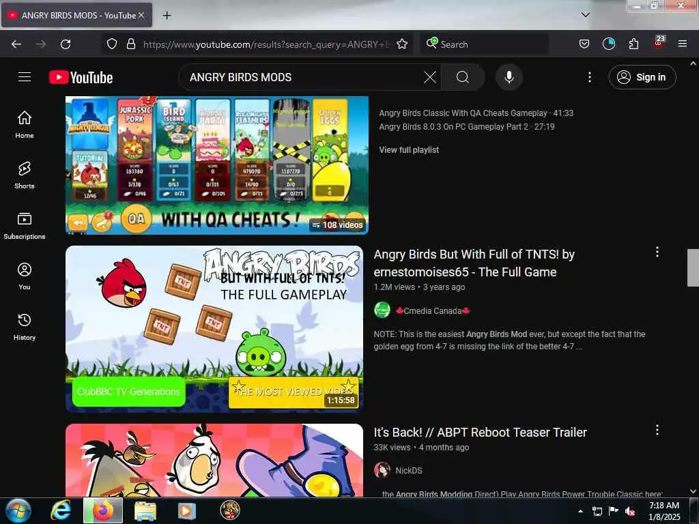
Task: Open more options for the TNTS video
Action: 657,252
